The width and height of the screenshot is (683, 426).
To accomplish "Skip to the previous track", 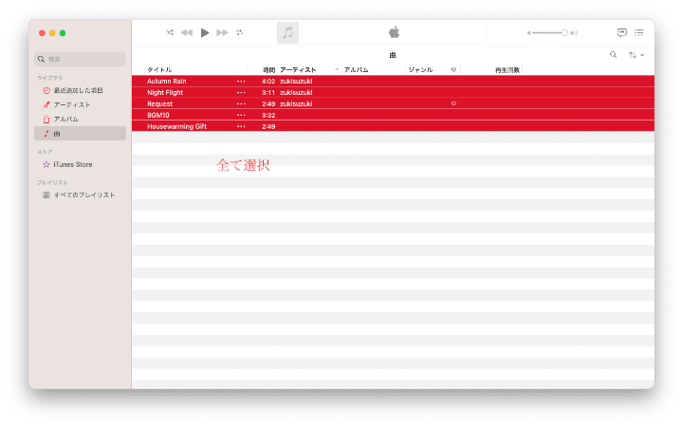I will pyautogui.click(x=187, y=32).
